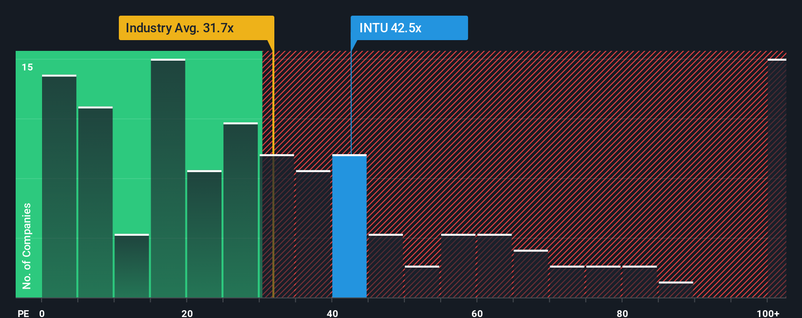This screenshot has height=318, width=802.
Task: Click the 40 label on the PE axis
Action: point(332,313)
